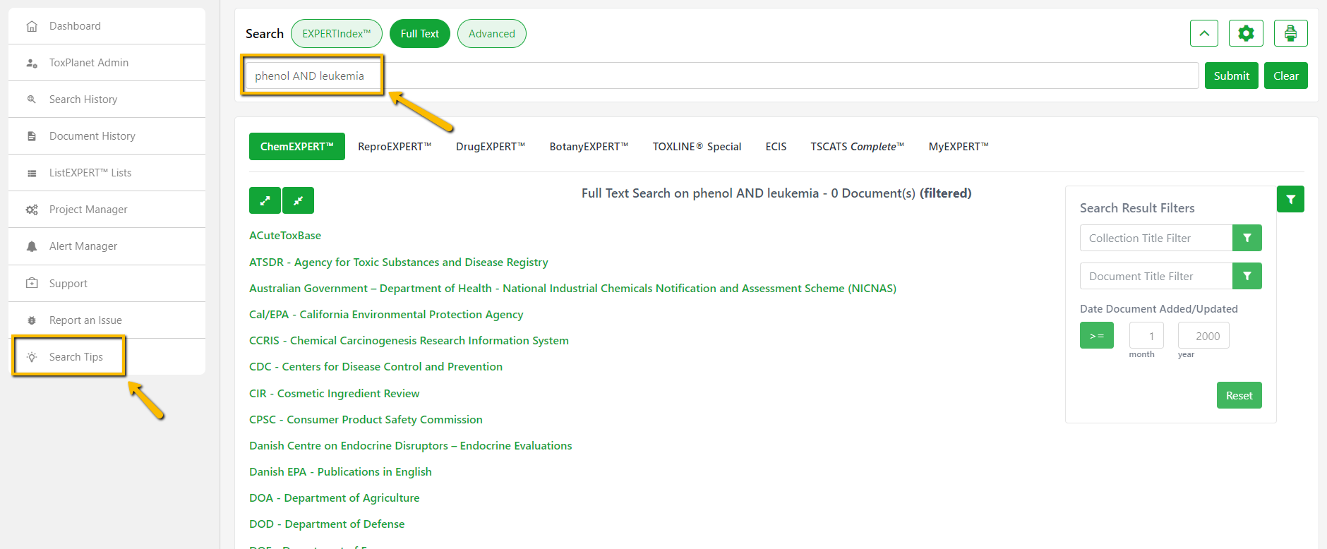Open Search Tips in the sidebar
1327x549 pixels.
coord(76,357)
